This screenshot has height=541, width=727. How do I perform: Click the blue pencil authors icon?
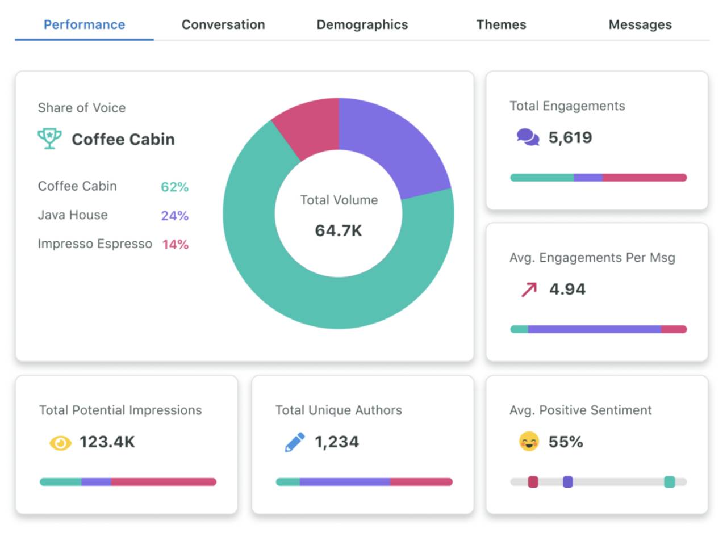(294, 442)
